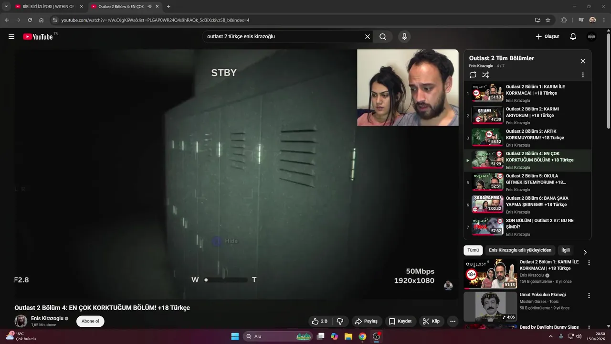Toggle playlist shuffle
Image resolution: width=611 pixels, height=344 pixels.
(485, 75)
